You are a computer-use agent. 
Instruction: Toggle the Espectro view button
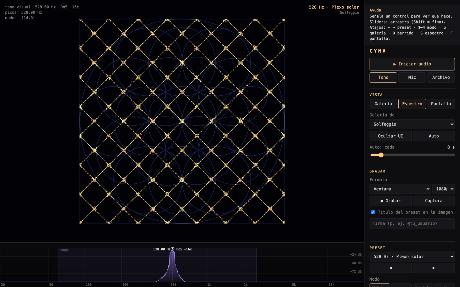[412, 104]
